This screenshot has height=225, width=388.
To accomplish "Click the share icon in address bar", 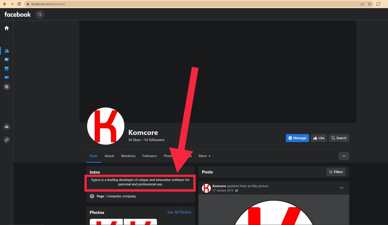I will (362, 4).
